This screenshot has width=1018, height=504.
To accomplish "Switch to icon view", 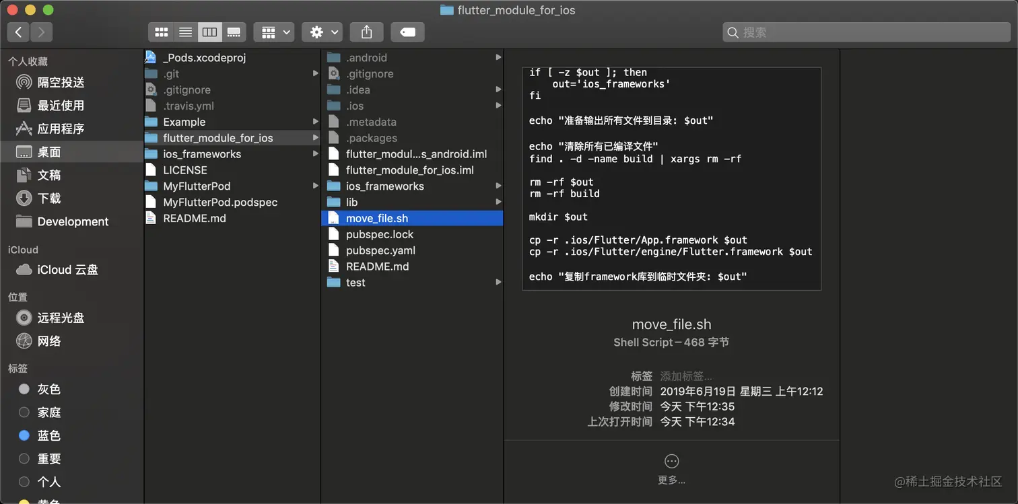I will point(161,32).
